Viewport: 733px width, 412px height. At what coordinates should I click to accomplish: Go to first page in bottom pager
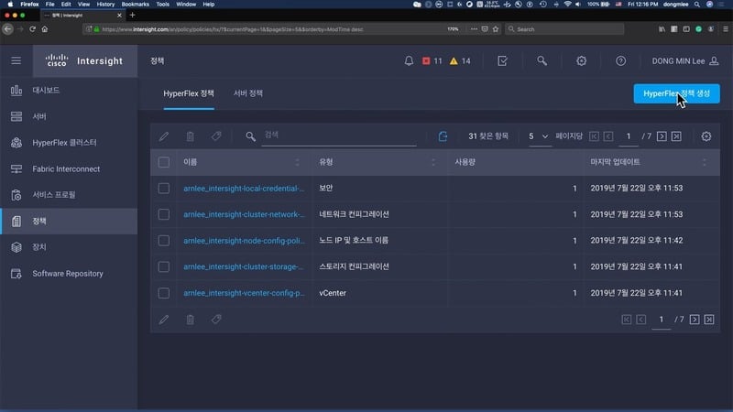point(627,320)
